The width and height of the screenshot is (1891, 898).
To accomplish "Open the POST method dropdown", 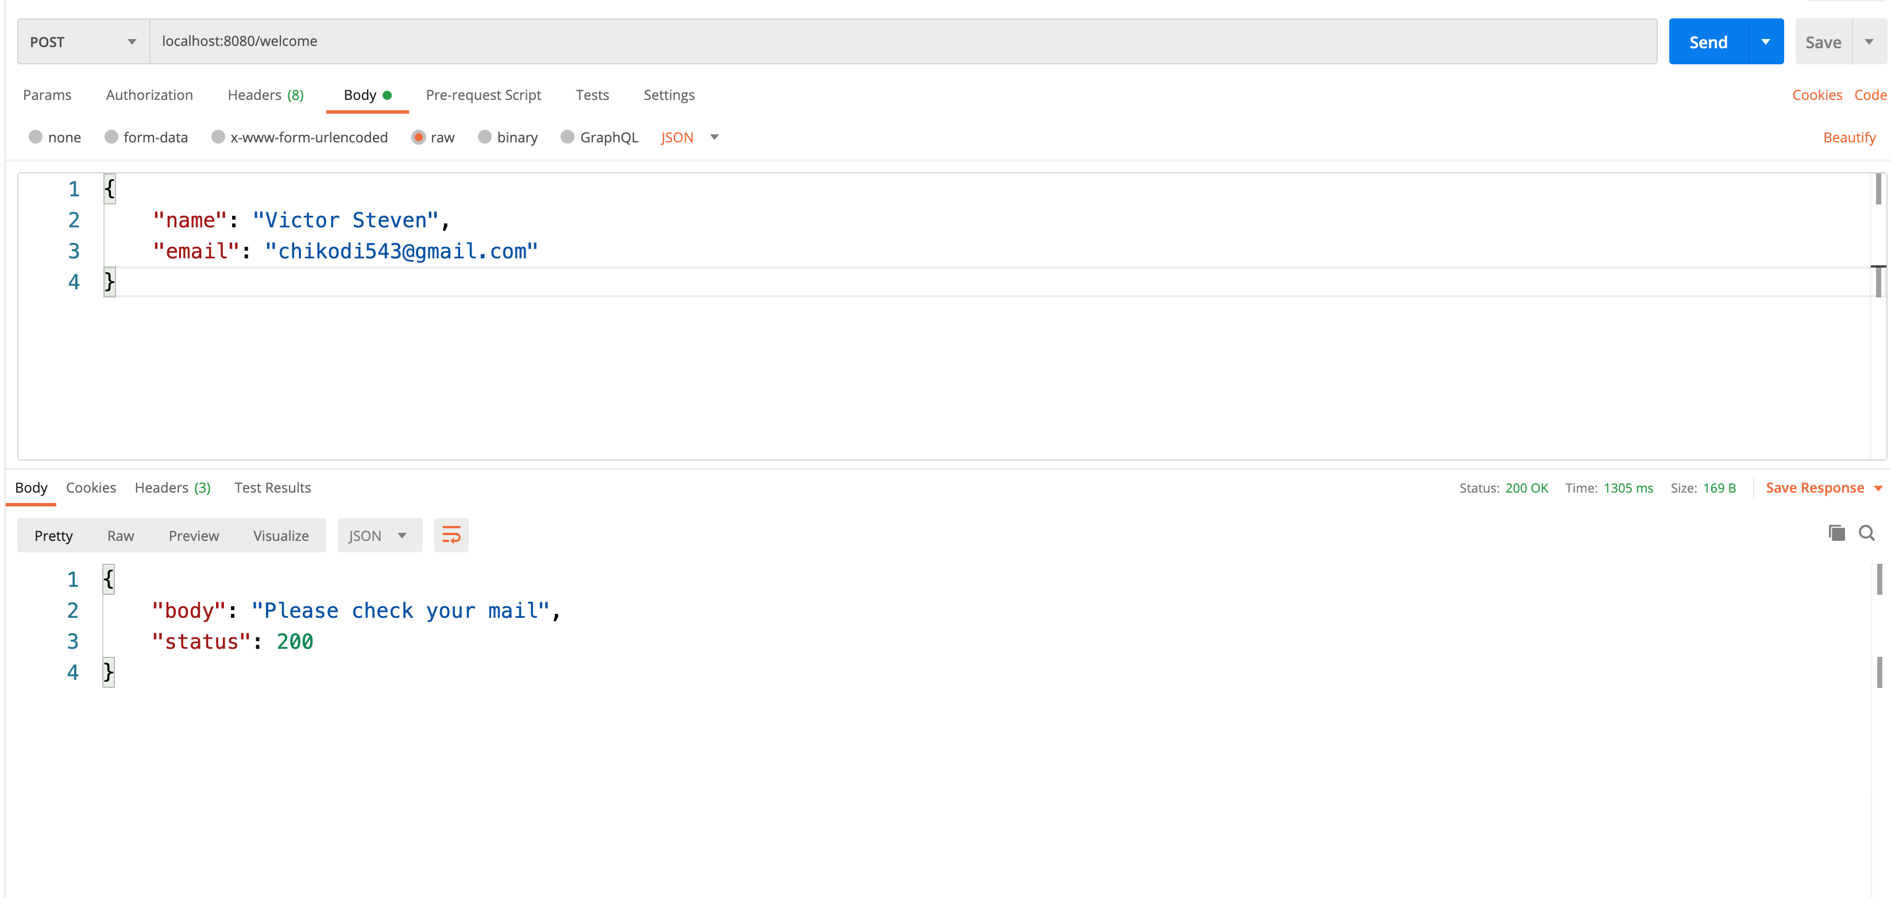I will (x=84, y=42).
